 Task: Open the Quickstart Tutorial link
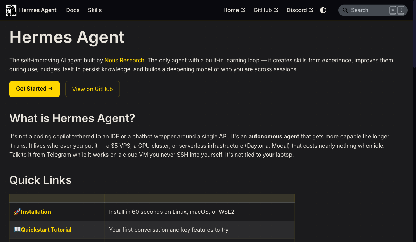(46, 230)
